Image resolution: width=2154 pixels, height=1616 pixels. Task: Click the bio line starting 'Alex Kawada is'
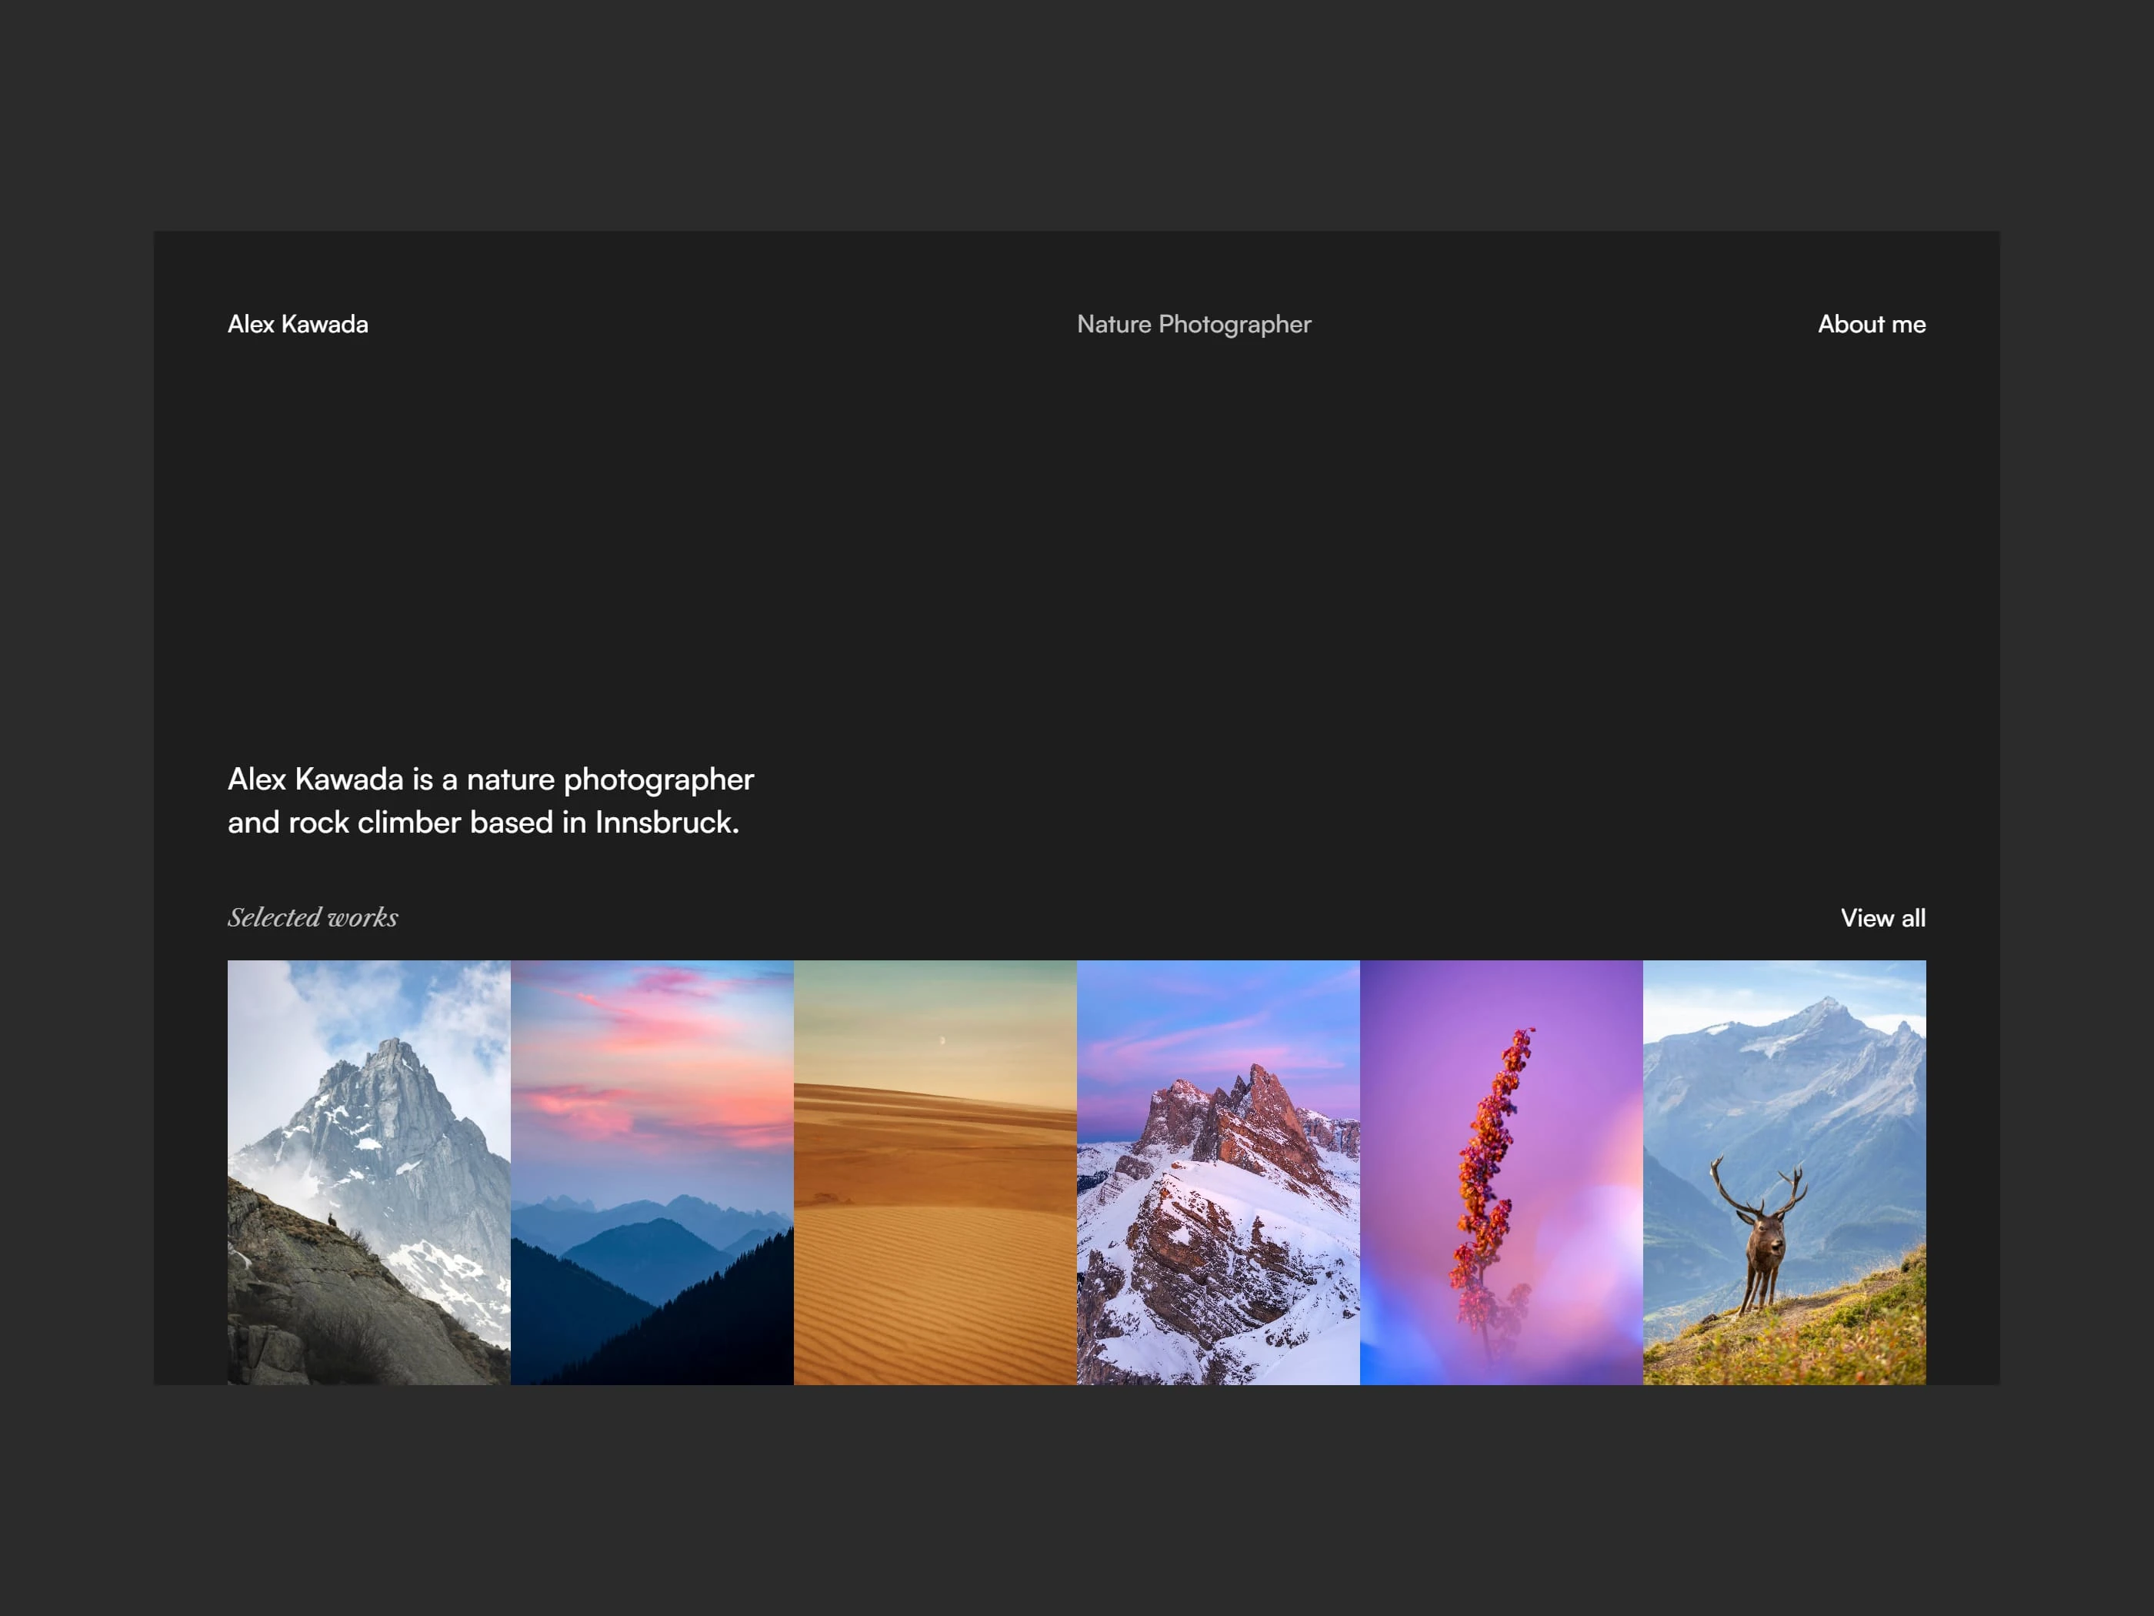(x=490, y=780)
